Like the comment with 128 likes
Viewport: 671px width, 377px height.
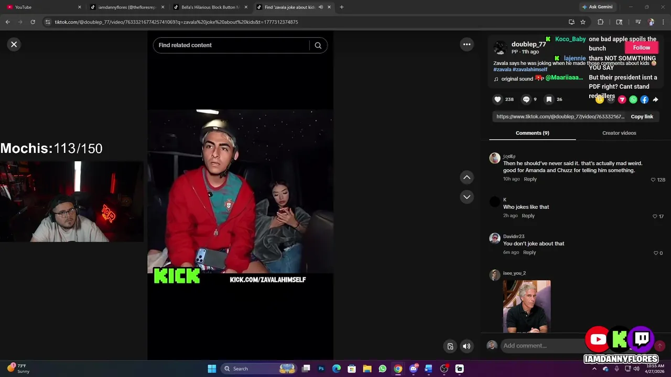pos(653,180)
